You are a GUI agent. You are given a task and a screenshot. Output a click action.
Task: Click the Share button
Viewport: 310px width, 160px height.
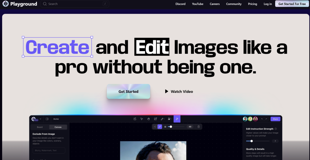pyautogui.click(x=275, y=119)
